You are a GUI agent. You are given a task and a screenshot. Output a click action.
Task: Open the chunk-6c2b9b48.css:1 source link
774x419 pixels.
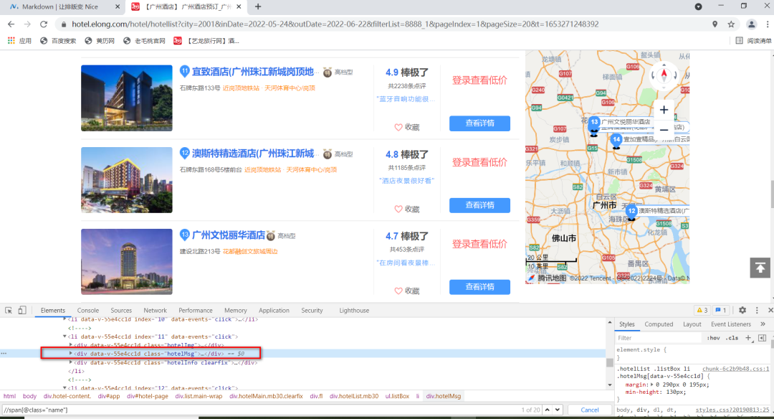coord(735,369)
